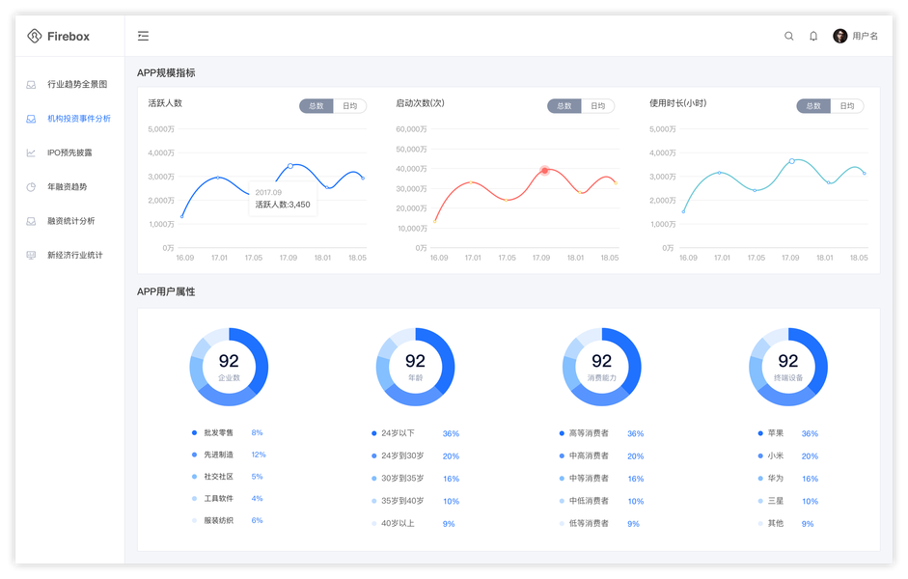Screen dimensions: 908x579
Task: Click icon beside 融资统计分析
Action: [31, 221]
